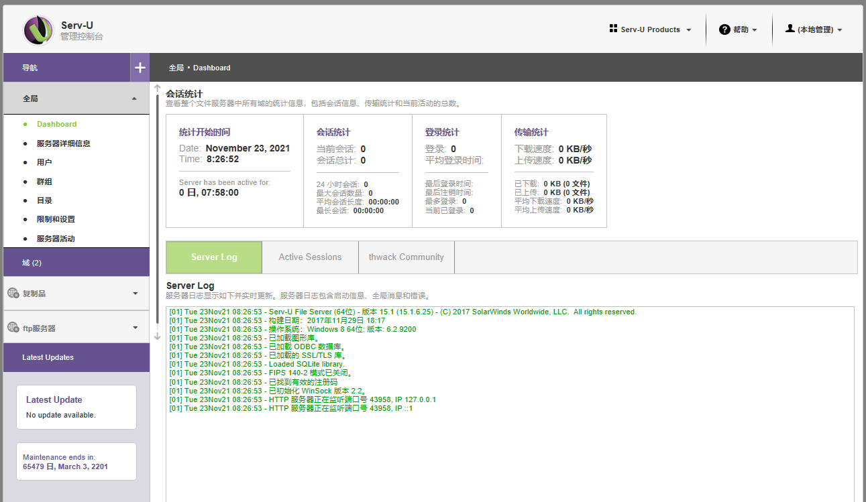
Task: Click the globe icon next to ftp服务器
Action: [x=13, y=328]
